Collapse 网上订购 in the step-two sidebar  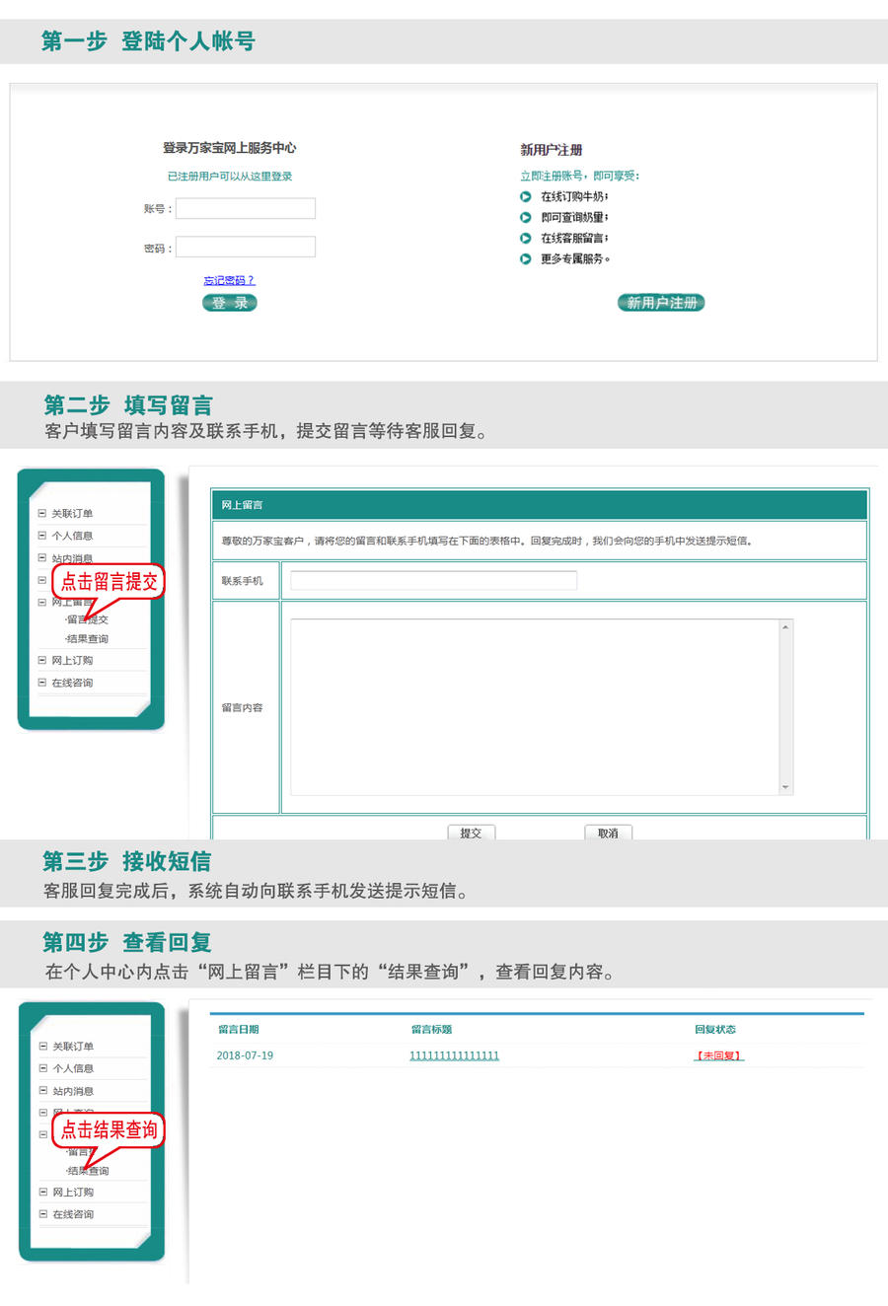pyautogui.click(x=41, y=660)
